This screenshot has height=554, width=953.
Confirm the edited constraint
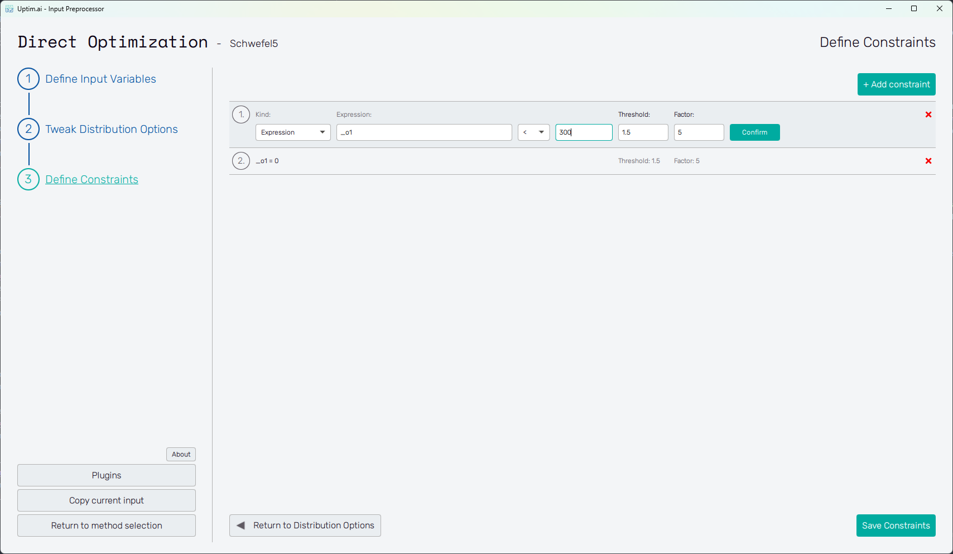754,132
